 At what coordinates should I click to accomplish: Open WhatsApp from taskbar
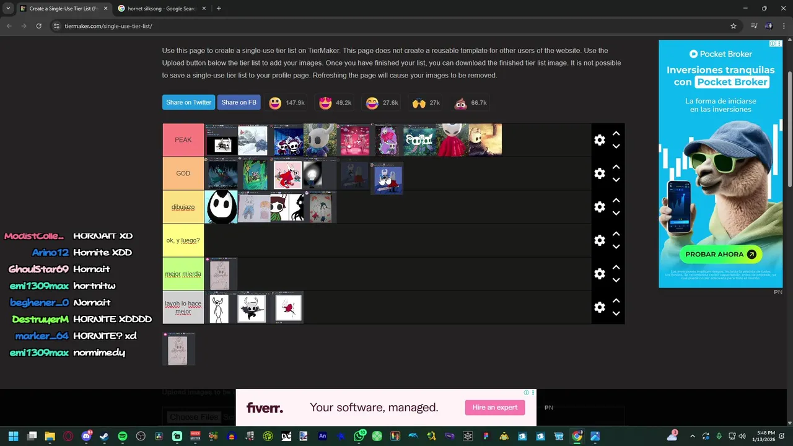pyautogui.click(x=359, y=436)
